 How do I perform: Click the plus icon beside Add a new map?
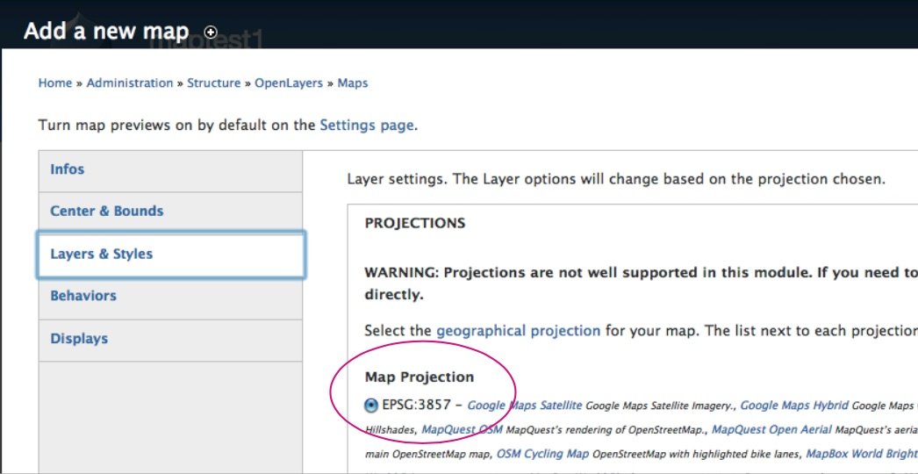coord(211,32)
